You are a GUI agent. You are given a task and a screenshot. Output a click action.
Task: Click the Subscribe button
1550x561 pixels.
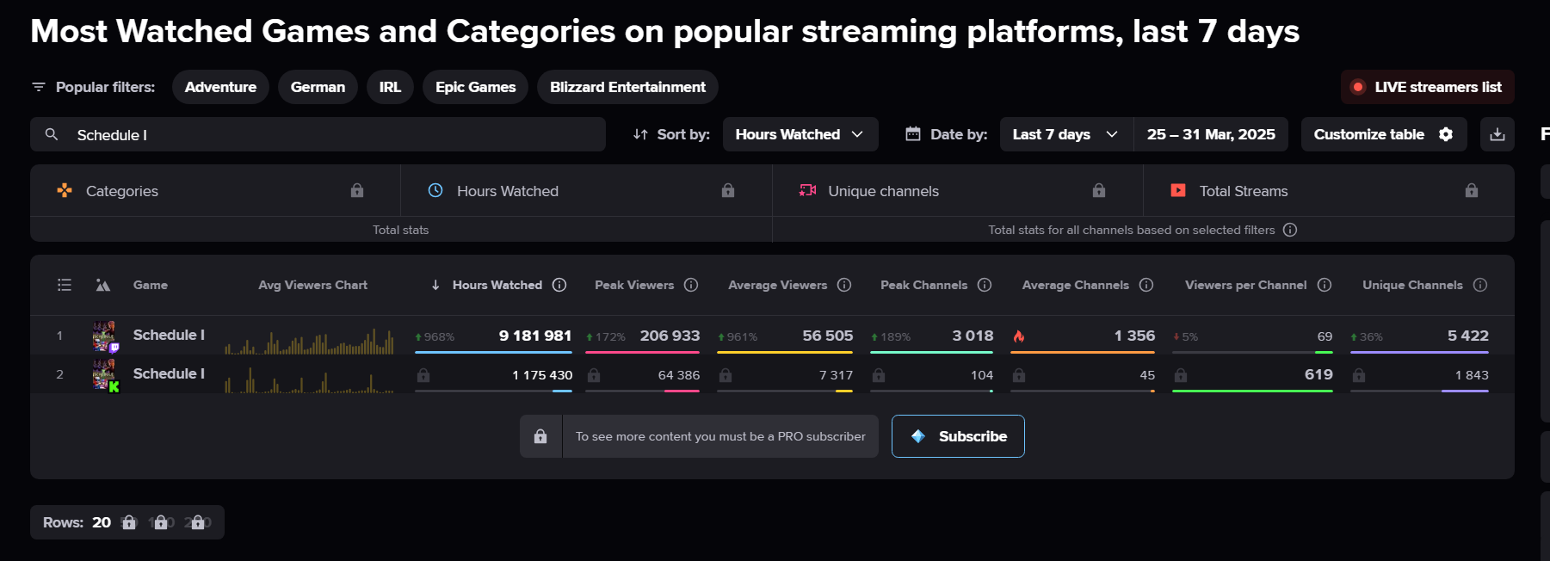click(958, 436)
